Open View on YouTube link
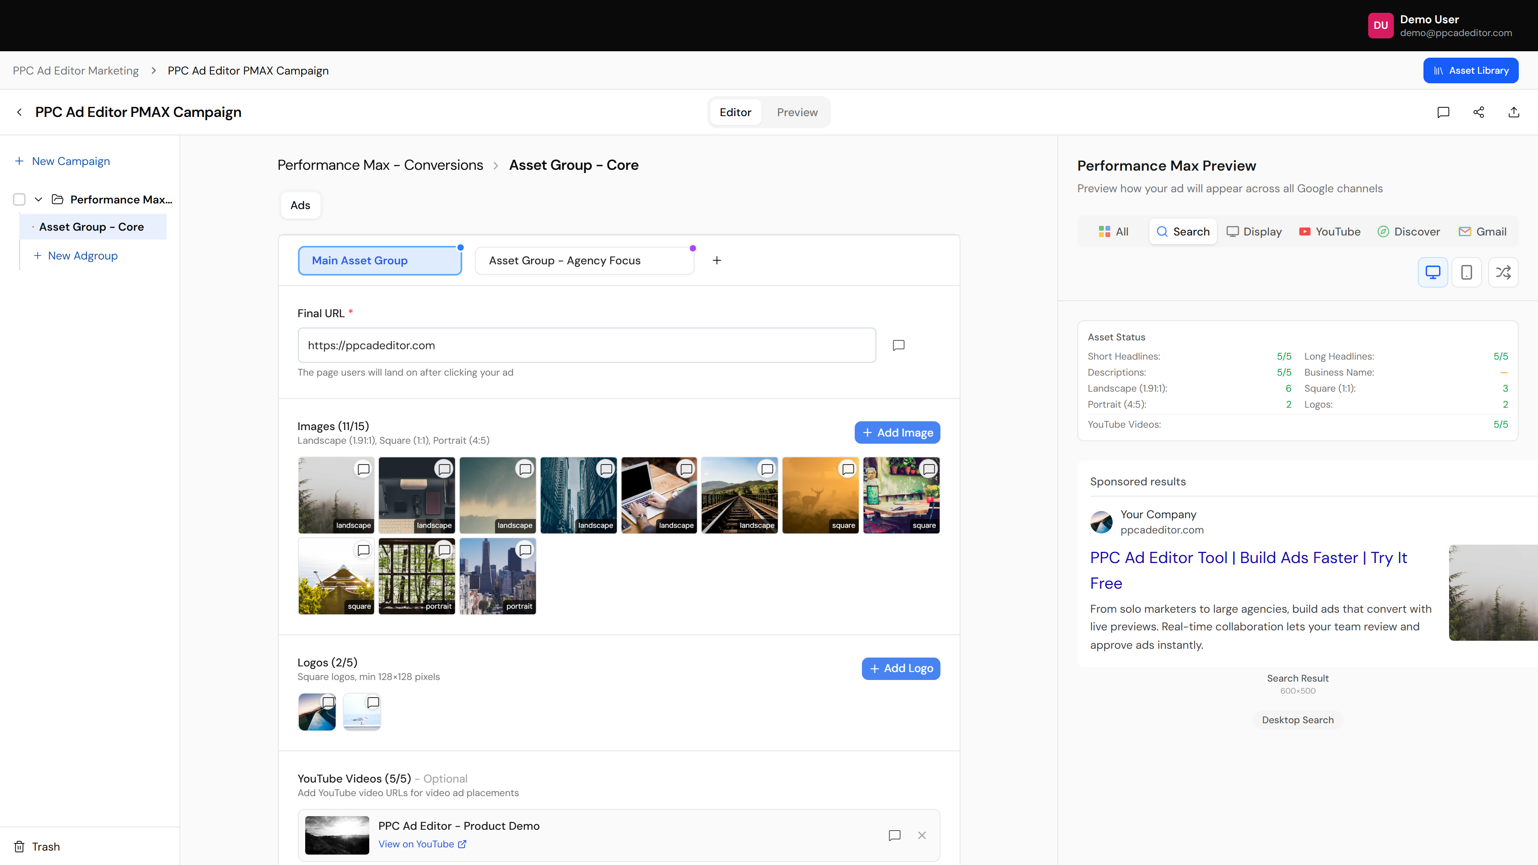1538x865 pixels. 423,844
